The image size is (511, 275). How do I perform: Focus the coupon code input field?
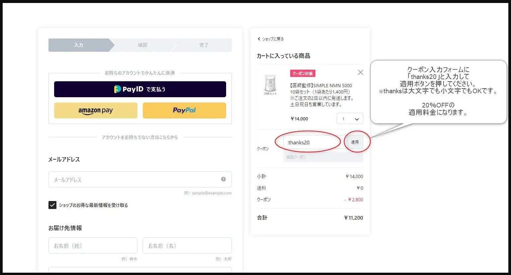(x=312, y=142)
